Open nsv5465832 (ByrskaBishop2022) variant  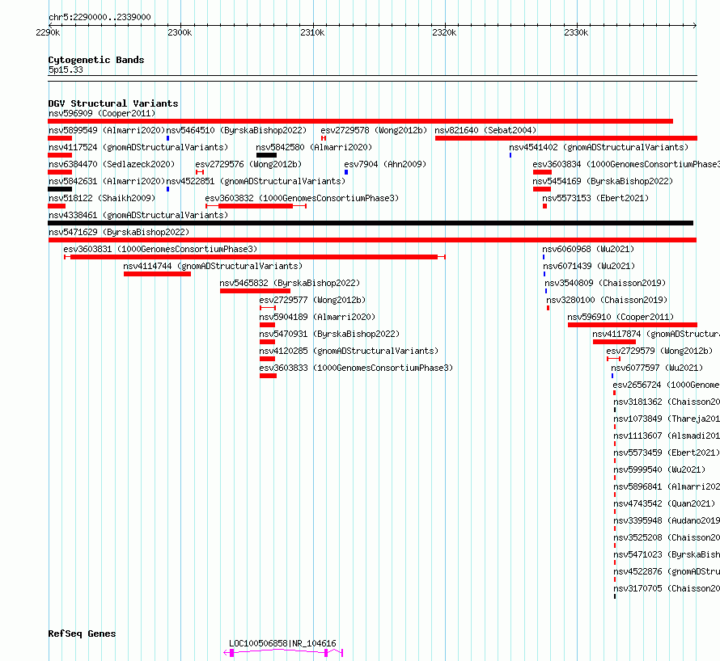click(290, 283)
